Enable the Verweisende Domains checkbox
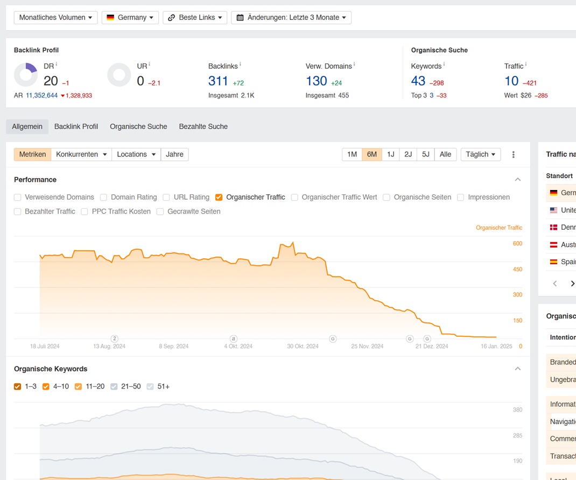Screen dimensions: 576x480 click(x=18, y=197)
